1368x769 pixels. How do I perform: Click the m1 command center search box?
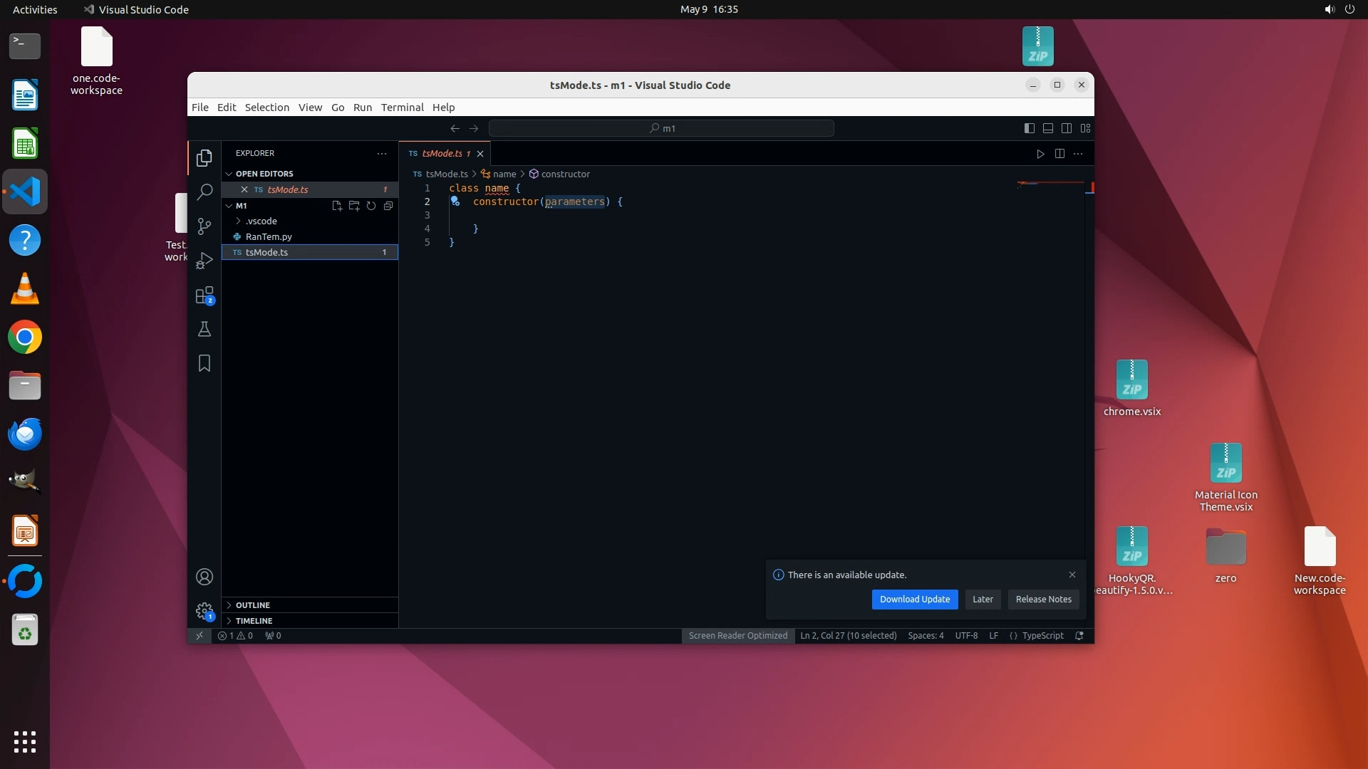[661, 128]
